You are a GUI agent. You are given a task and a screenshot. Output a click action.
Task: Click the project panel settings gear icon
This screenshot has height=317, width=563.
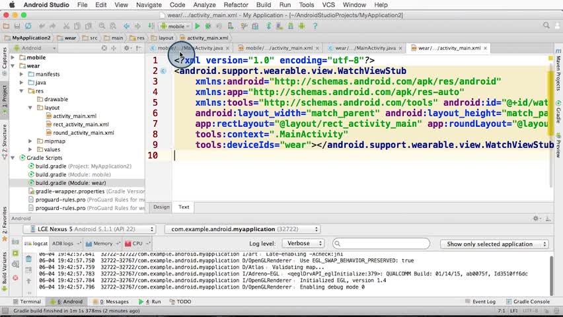(x=126, y=48)
